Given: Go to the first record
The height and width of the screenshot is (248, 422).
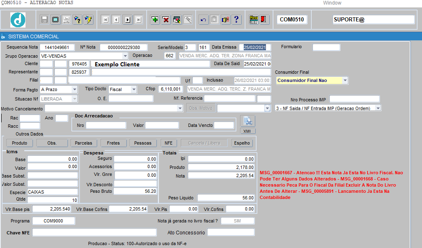Looking at the screenshot, I should 105,20.
